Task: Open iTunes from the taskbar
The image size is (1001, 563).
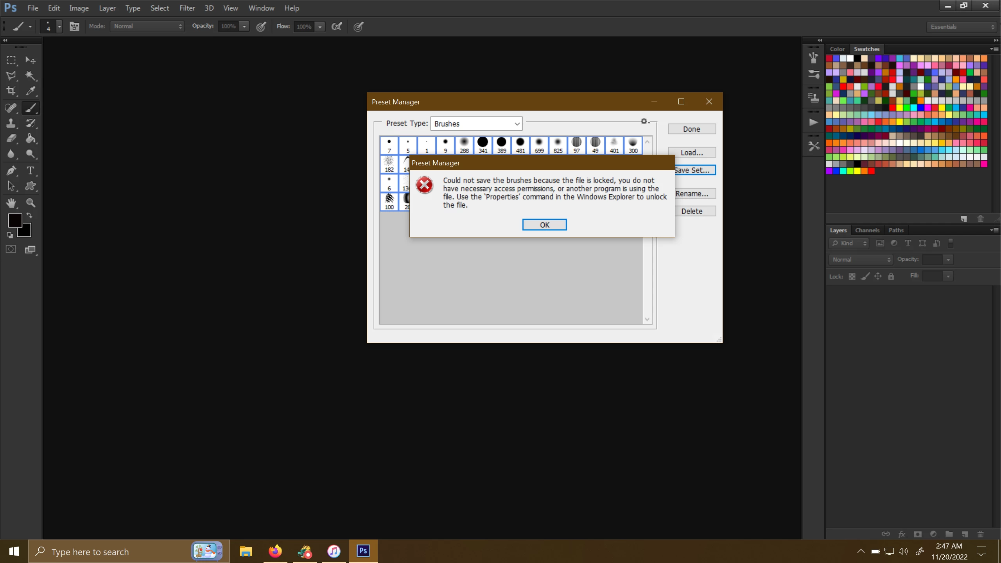Action: click(334, 551)
